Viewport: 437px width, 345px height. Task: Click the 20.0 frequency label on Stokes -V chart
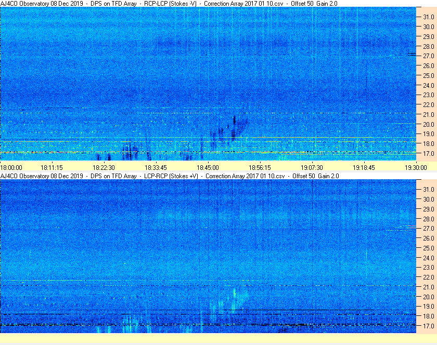coord(429,125)
